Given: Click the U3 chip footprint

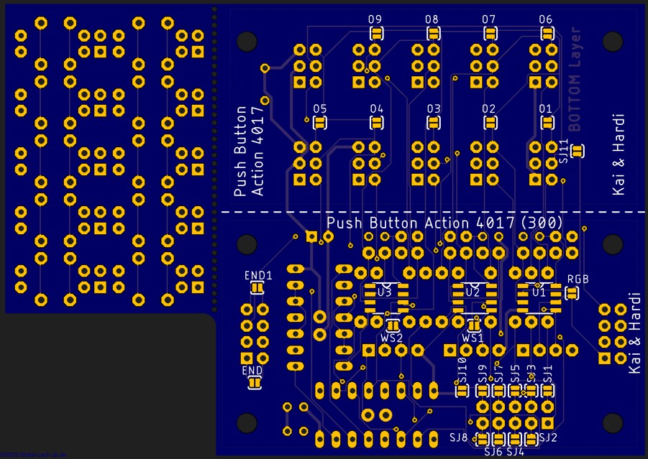Looking at the screenshot, I should (x=384, y=297).
